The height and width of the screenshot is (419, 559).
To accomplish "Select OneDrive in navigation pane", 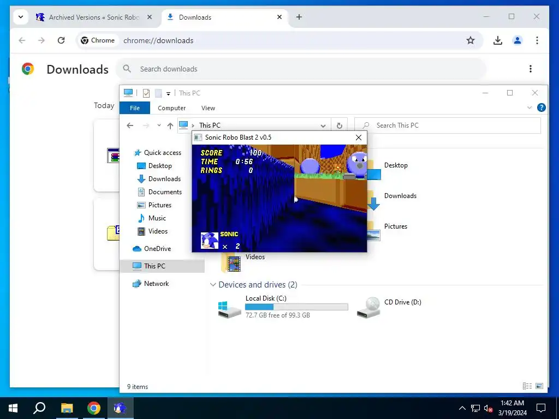I will click(x=152, y=249).
